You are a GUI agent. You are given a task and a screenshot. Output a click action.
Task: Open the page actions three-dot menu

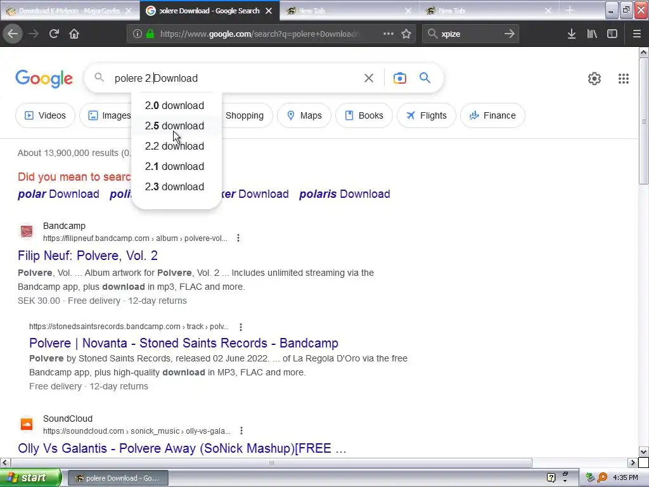point(389,34)
